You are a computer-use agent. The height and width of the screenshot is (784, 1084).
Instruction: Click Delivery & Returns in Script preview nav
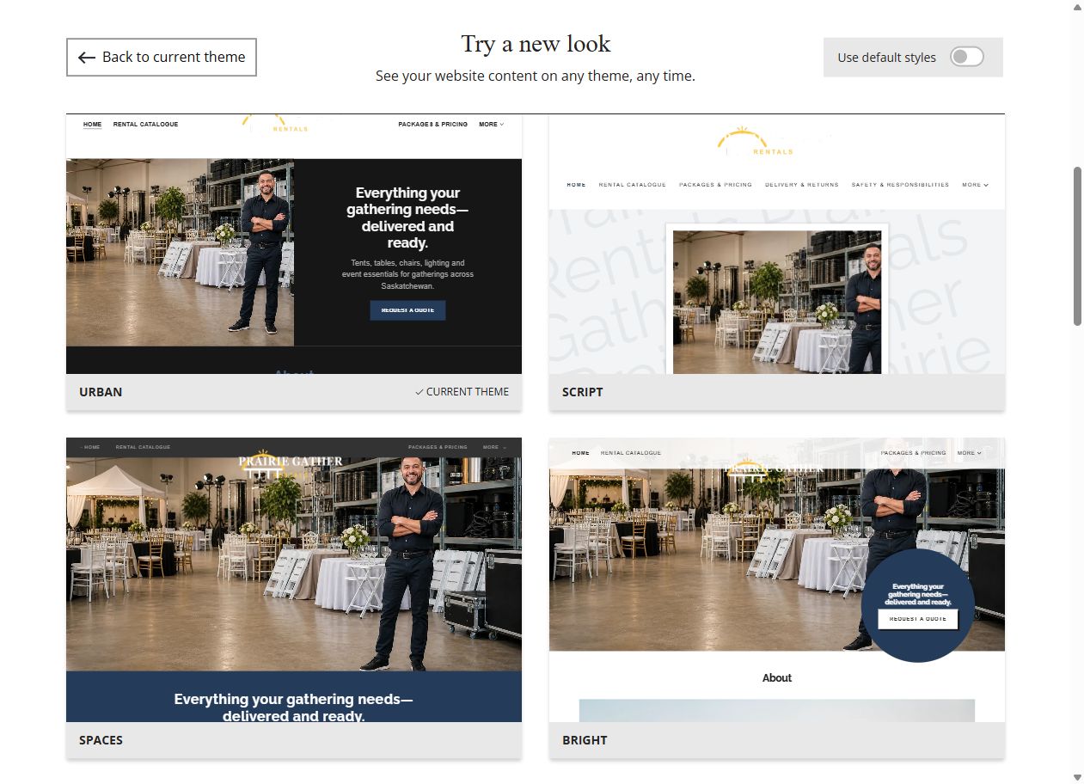click(802, 185)
